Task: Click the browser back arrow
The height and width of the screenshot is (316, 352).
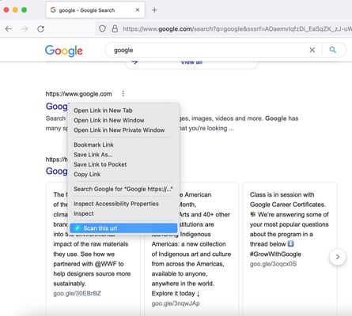Action: pyautogui.click(x=9, y=29)
